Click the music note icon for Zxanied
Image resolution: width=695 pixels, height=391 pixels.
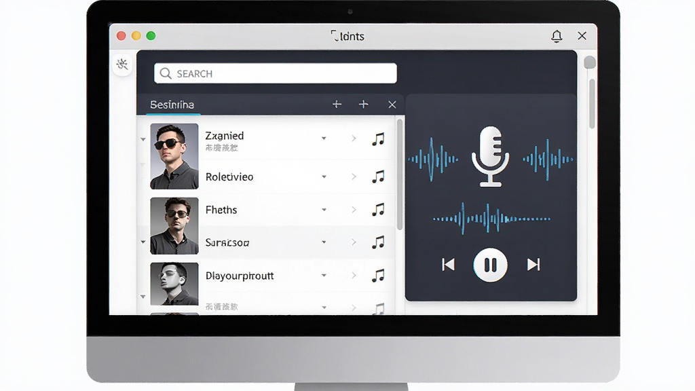pos(378,139)
